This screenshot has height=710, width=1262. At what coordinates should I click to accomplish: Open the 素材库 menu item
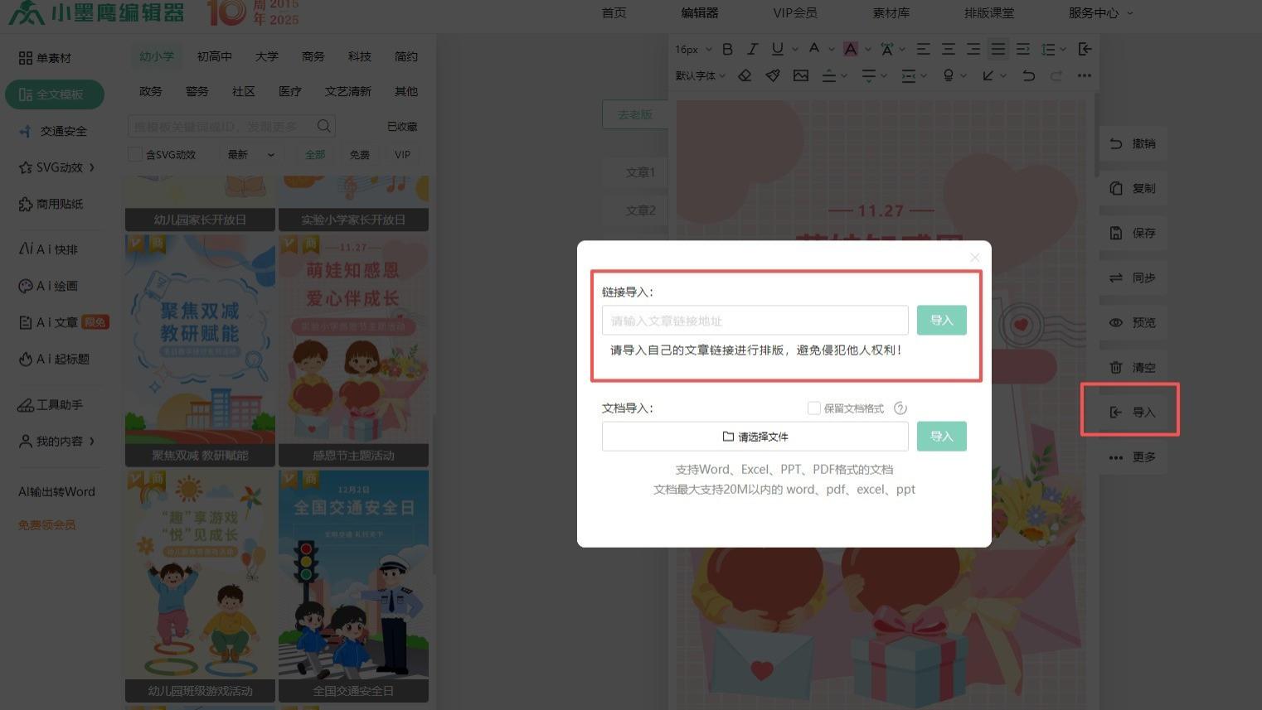(891, 12)
